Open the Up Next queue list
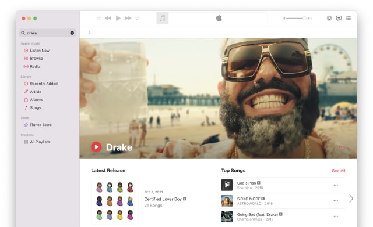 [349, 18]
